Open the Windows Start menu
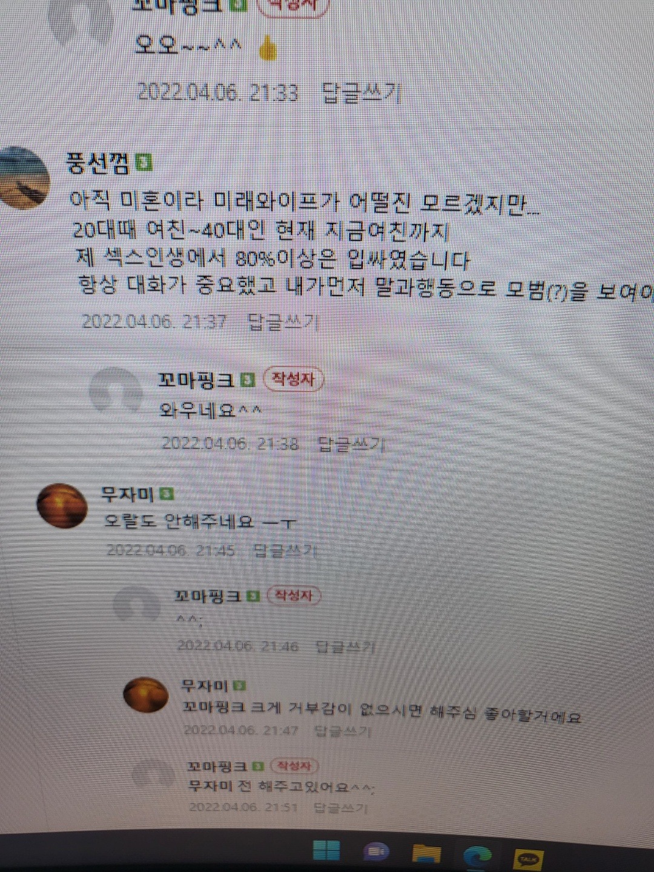Image resolution: width=654 pixels, height=872 pixels. pos(326,850)
